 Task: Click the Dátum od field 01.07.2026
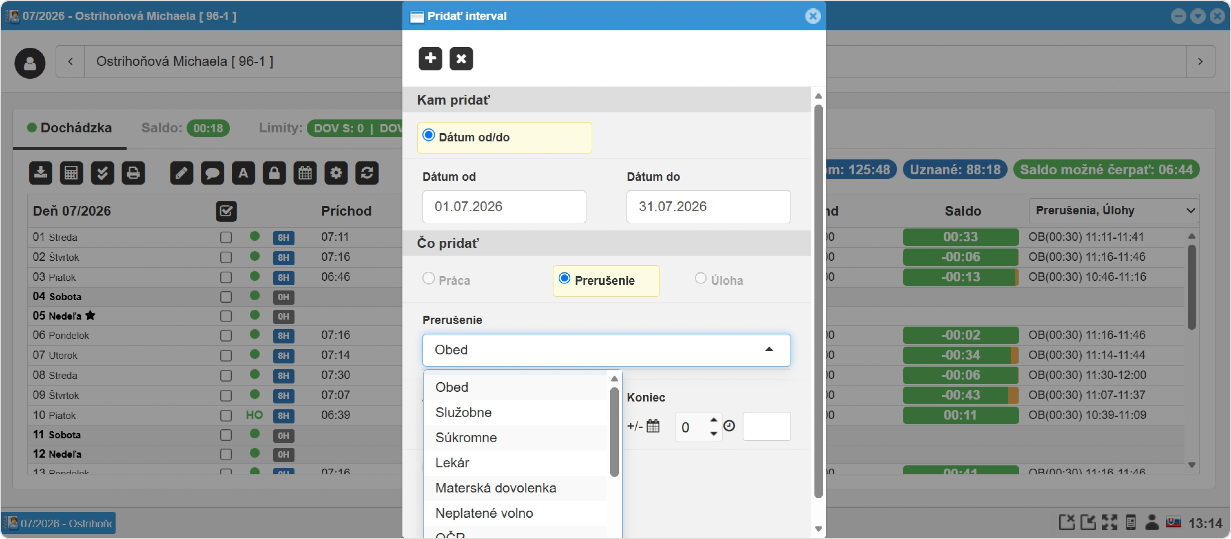(504, 207)
